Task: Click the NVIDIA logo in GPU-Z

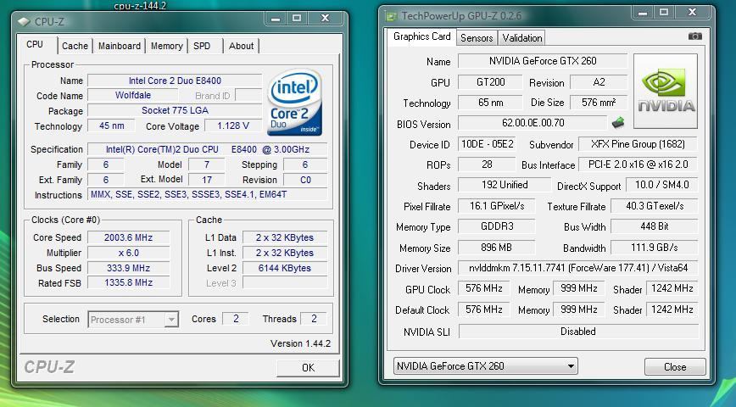Action: coord(666,91)
